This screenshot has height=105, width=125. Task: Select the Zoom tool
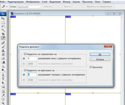click(3, 103)
